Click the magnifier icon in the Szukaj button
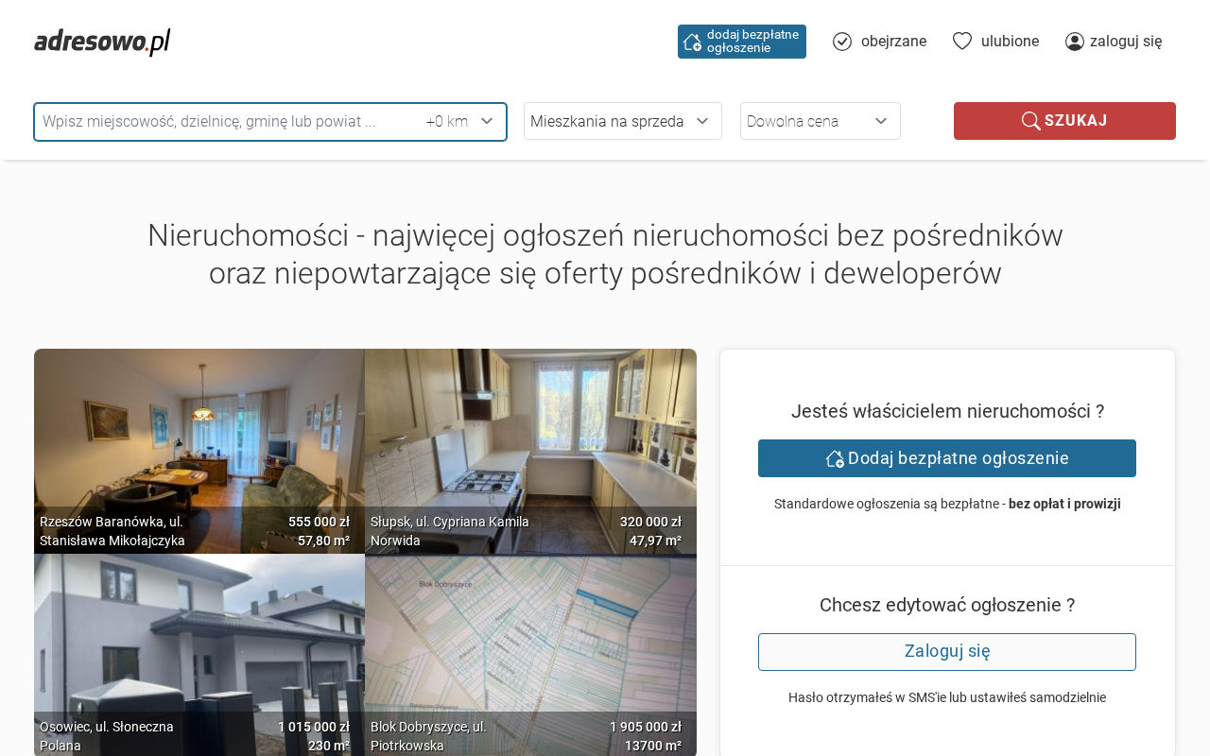Viewport: 1210px width, 756px height. tap(1030, 121)
